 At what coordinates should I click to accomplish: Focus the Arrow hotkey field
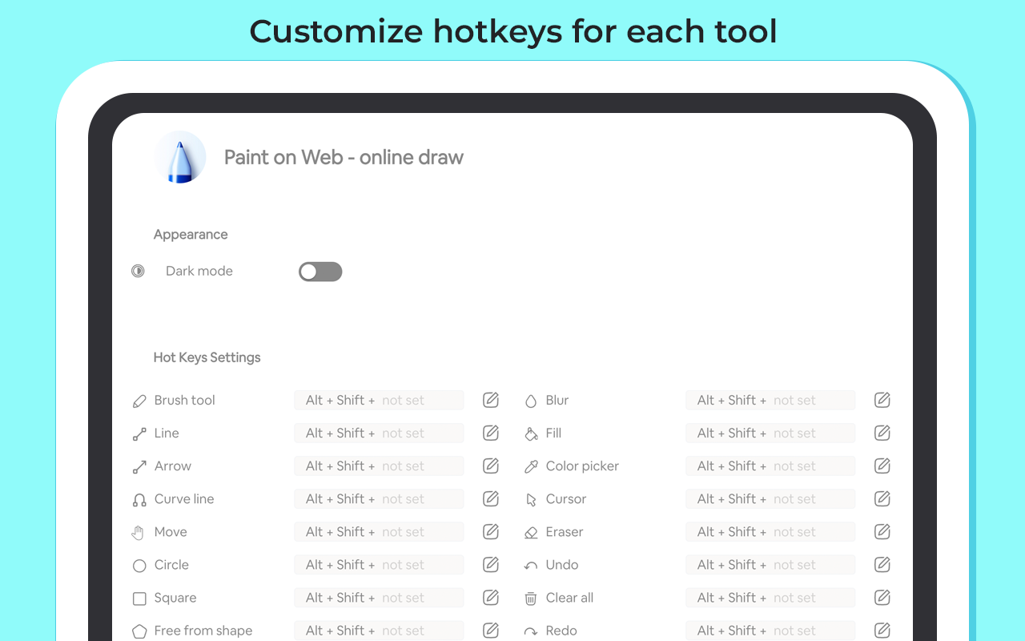click(379, 466)
